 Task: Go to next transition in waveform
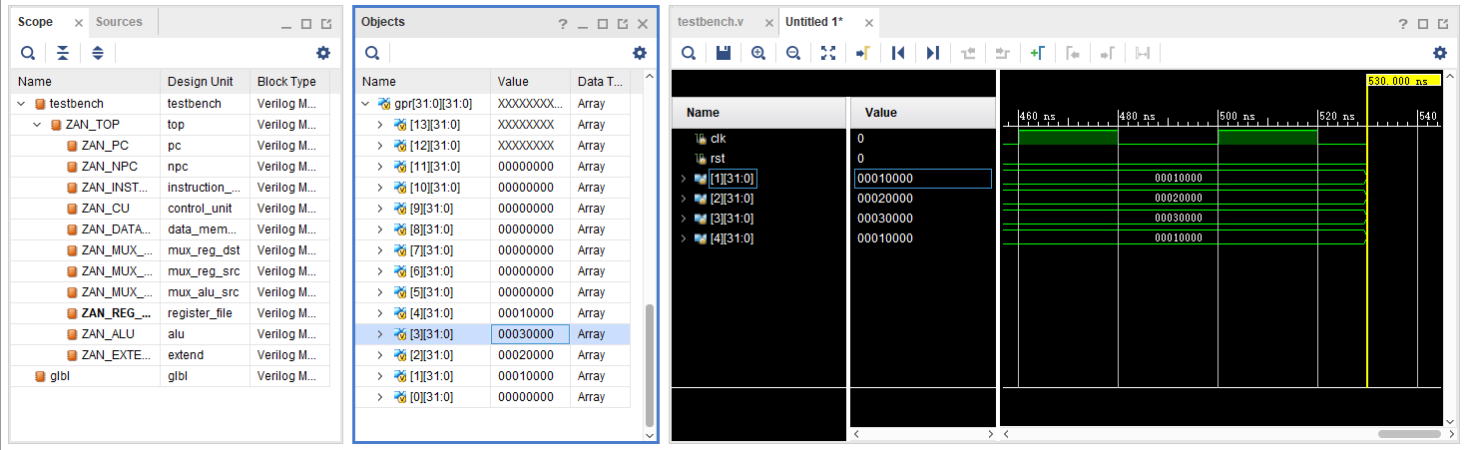coord(1003,53)
